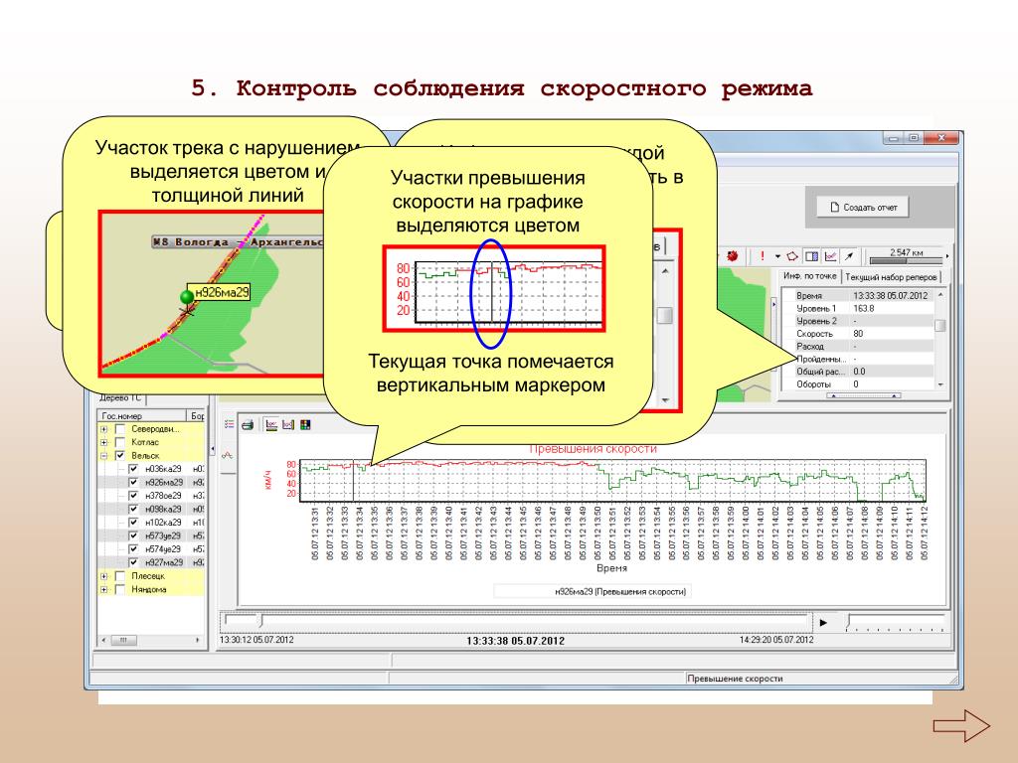1018x763 pixels.
Task: Uncheck vehicle н573уе29
Action: point(134,535)
